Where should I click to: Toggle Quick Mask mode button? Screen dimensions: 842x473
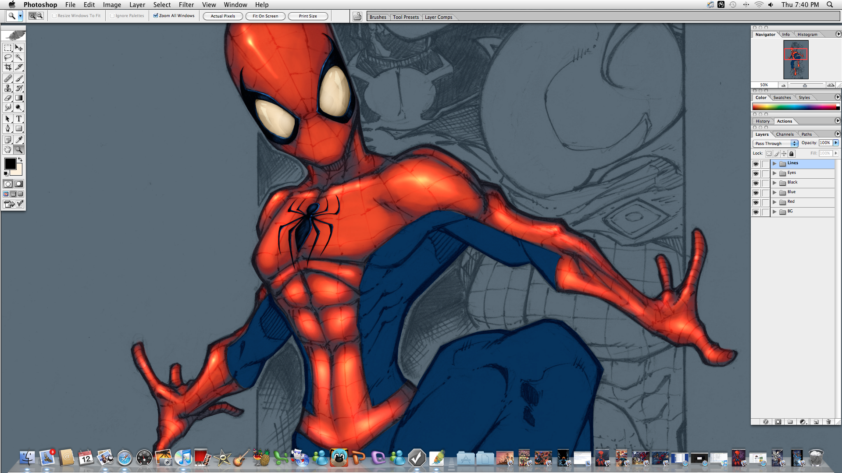(x=19, y=184)
